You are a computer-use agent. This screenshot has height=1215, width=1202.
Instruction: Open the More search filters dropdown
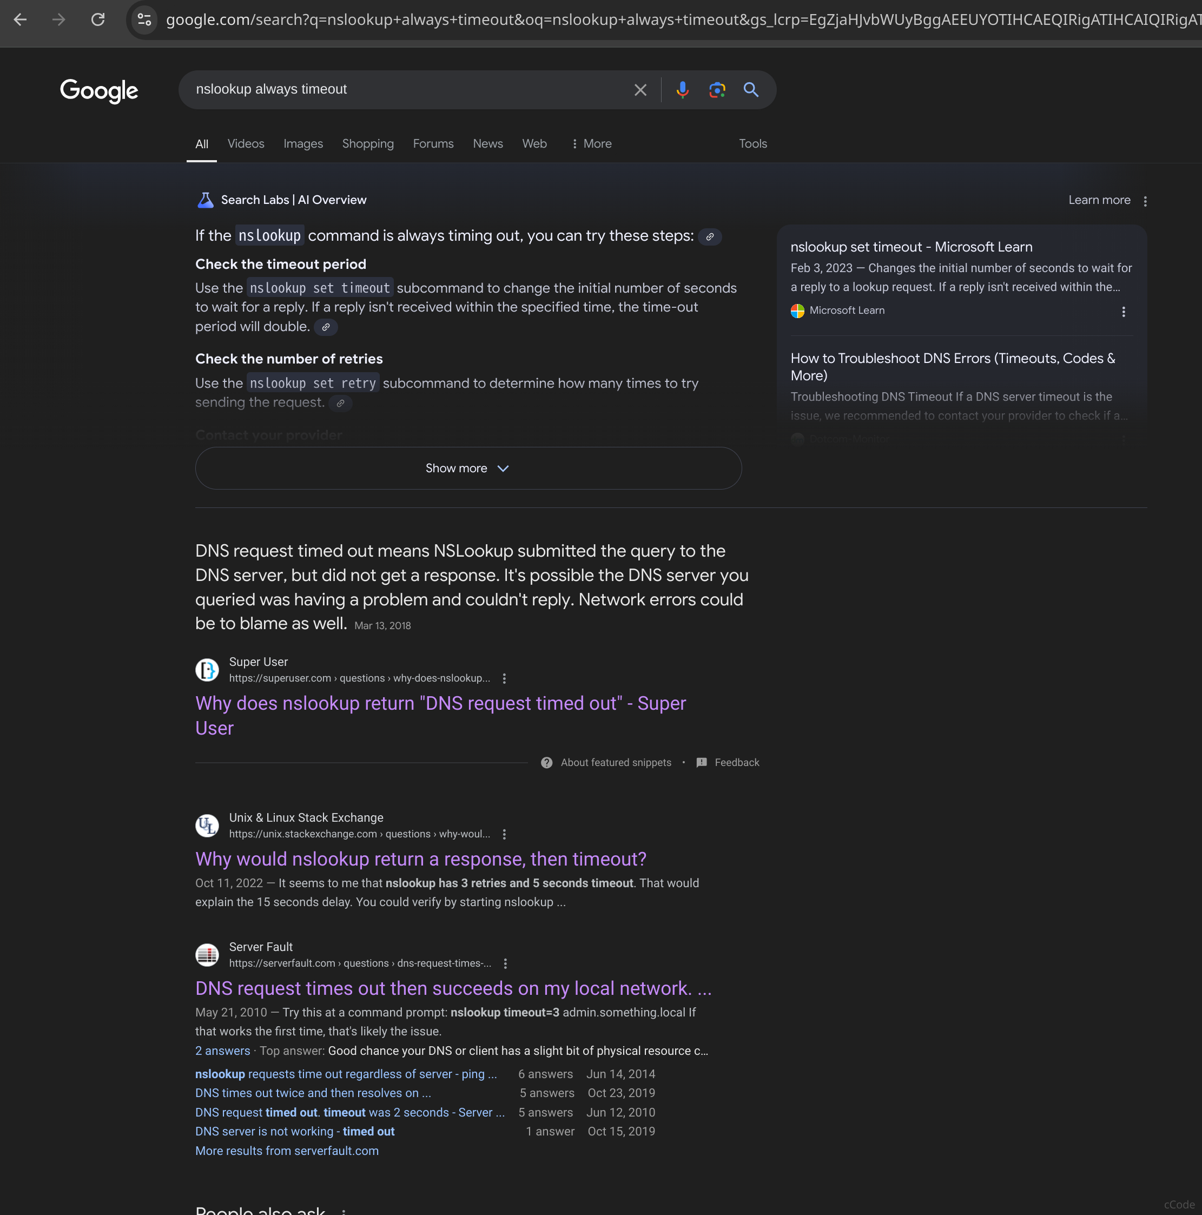coord(591,144)
